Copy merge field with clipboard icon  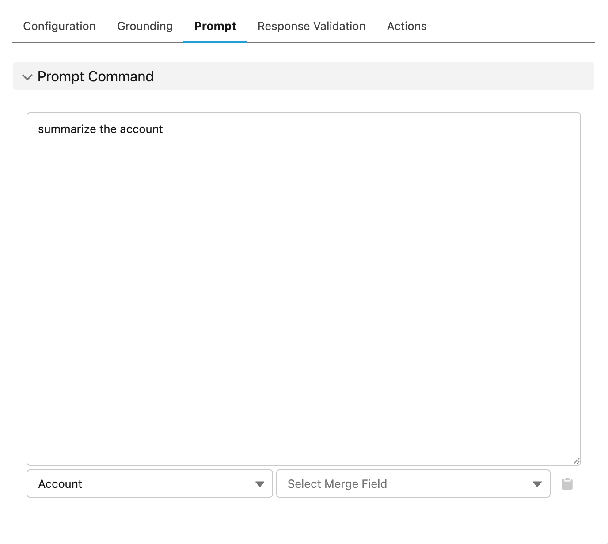(567, 484)
